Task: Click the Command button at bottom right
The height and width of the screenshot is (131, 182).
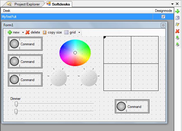Action: tap(132, 106)
